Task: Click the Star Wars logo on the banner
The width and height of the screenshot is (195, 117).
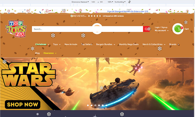Action: (x=29, y=74)
